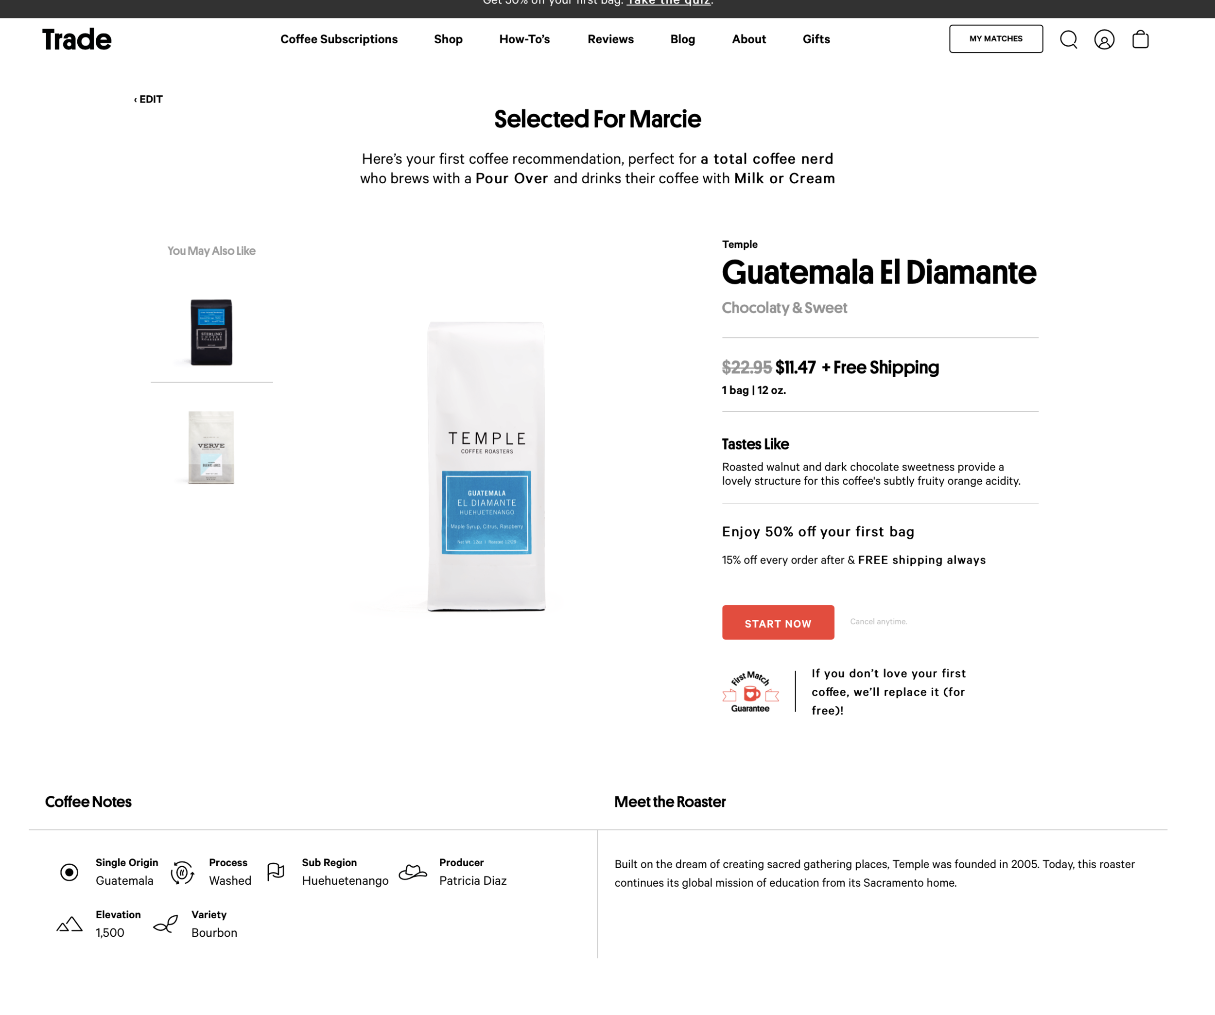Click the Variety infinity icon

[164, 923]
